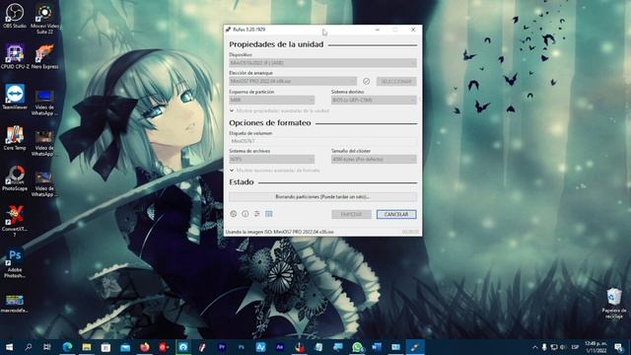Click the ISO checksum check-mark icon
This screenshot has width=631, height=355.
coord(366,81)
